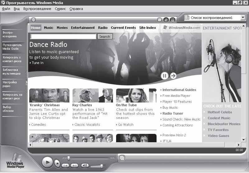Click the search text field
The width and height of the screenshot is (249, 173).
[x=63, y=36]
